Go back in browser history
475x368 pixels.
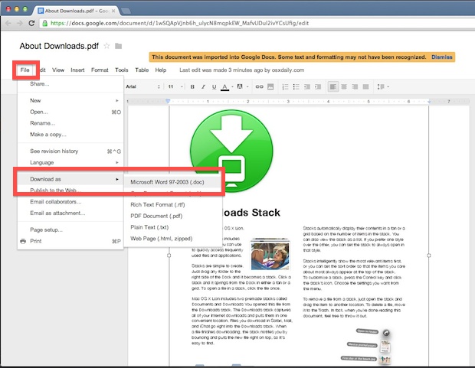pos(8,23)
